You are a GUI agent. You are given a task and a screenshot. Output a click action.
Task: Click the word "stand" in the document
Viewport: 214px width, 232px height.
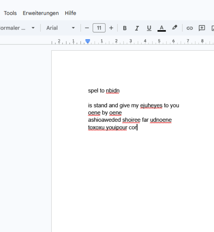100,106
